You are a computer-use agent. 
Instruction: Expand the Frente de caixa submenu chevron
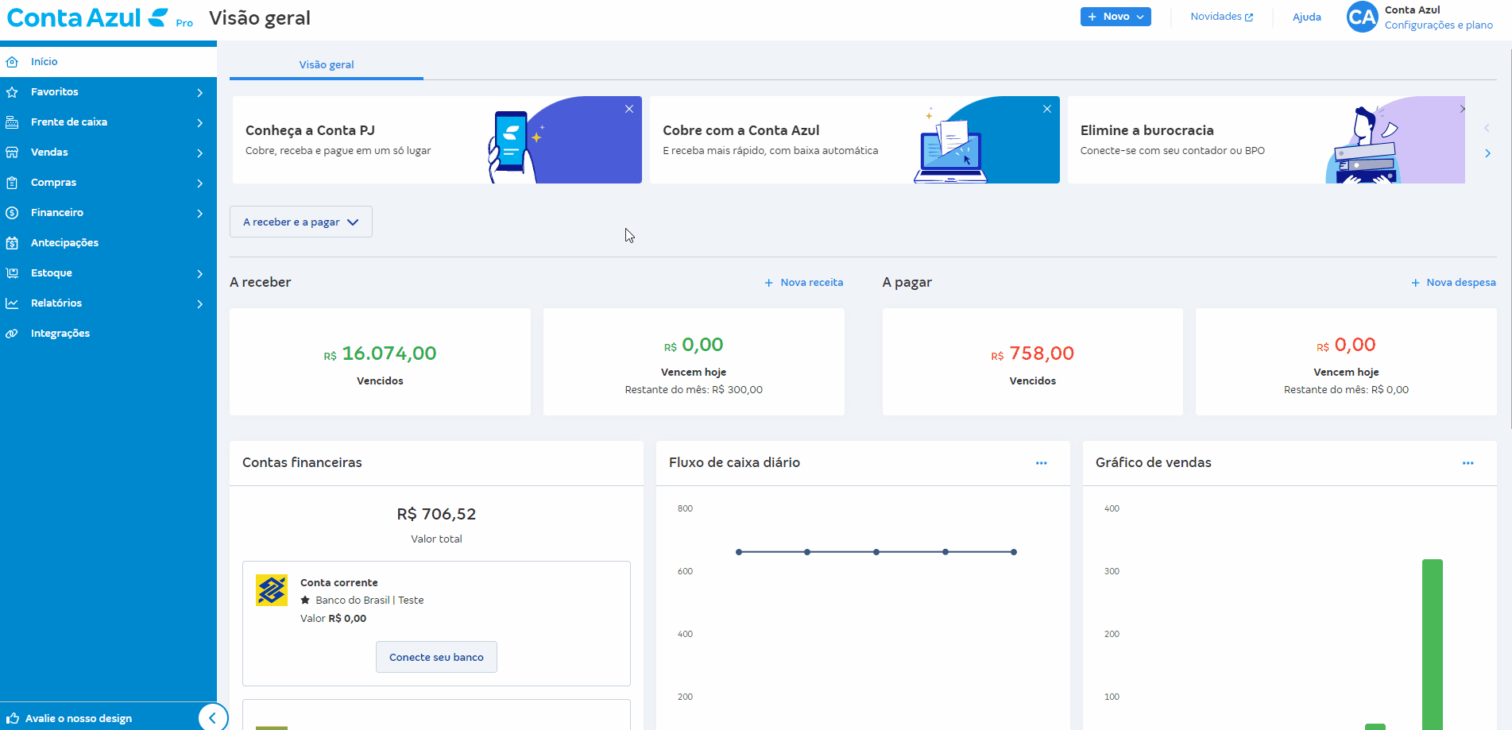pos(199,123)
